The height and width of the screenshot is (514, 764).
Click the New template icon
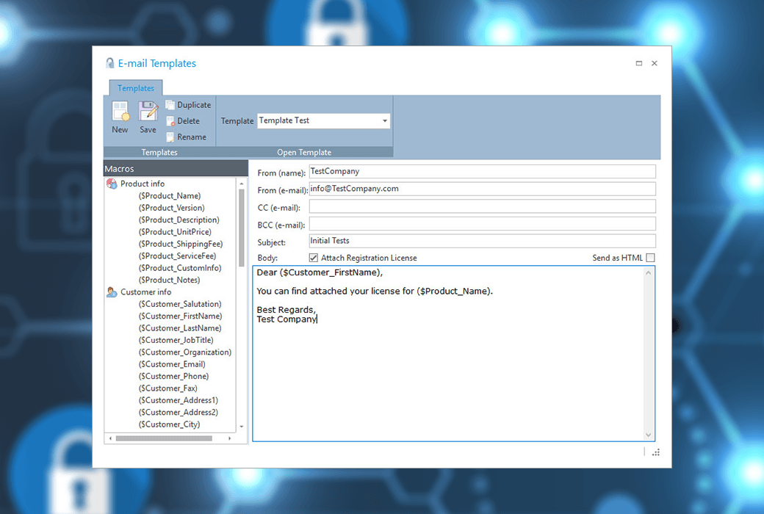click(x=120, y=112)
